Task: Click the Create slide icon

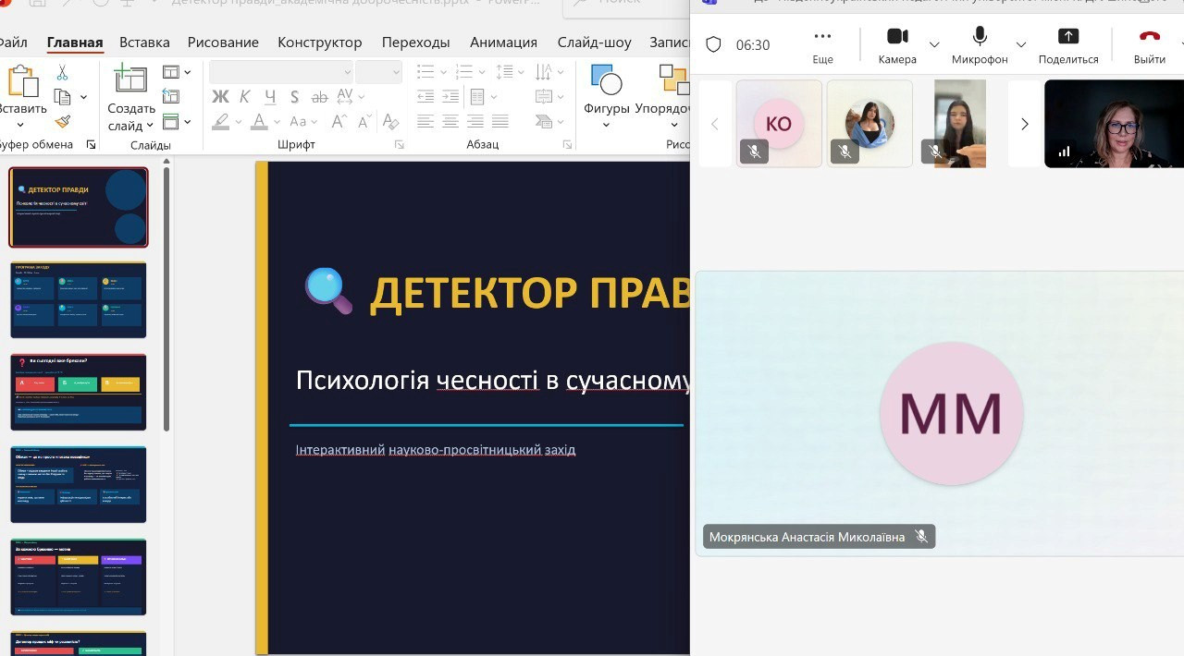Action: click(130, 81)
